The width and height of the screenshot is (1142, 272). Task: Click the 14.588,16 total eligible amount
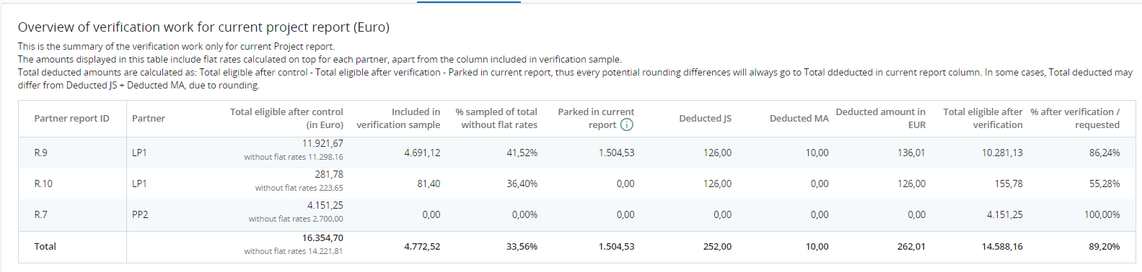(x=1002, y=246)
